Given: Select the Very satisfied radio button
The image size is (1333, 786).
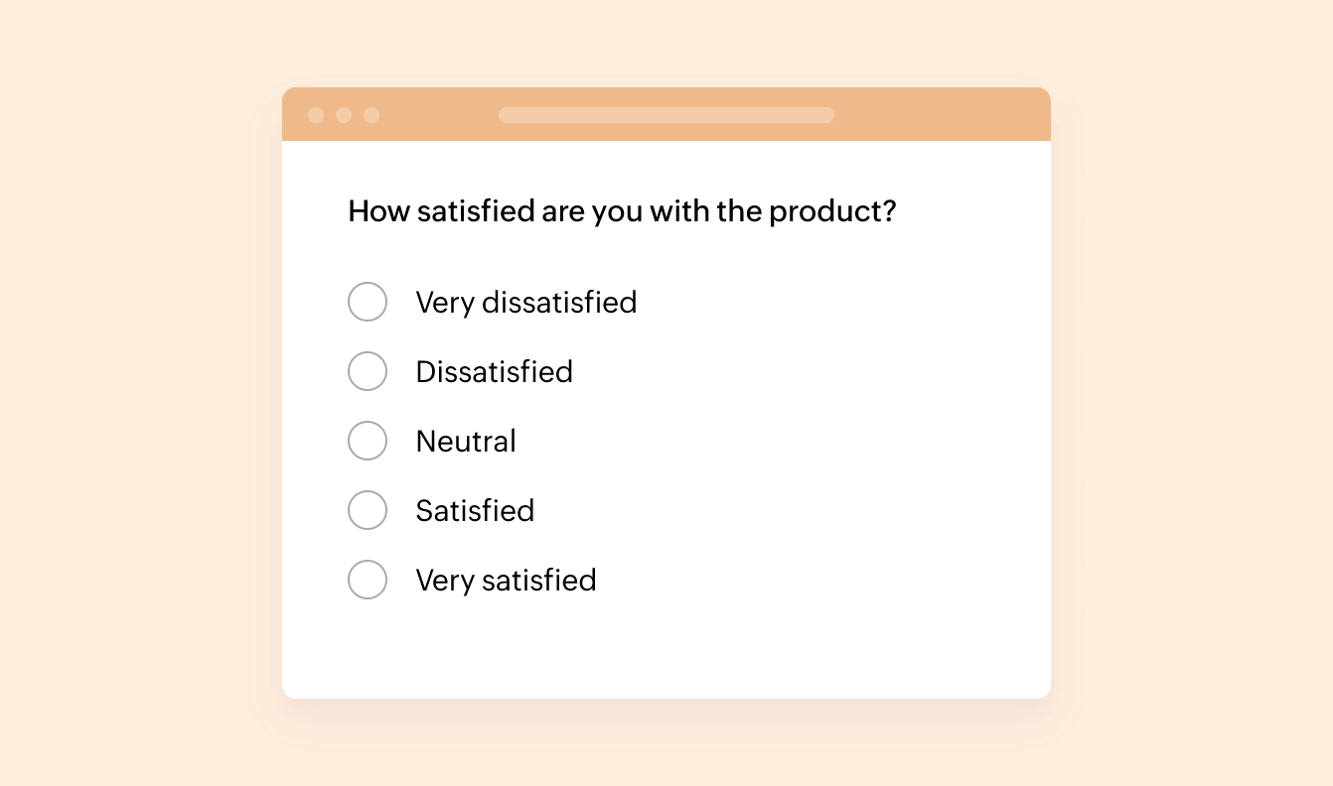Looking at the screenshot, I should [368, 580].
